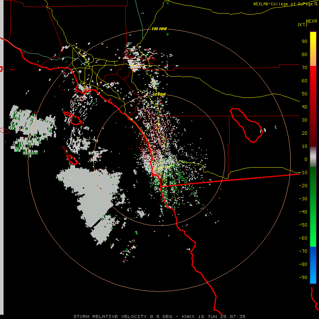The image size is (319, 319).
Task: Select the 10 value on velocity scale
Action: pyautogui.click(x=304, y=146)
